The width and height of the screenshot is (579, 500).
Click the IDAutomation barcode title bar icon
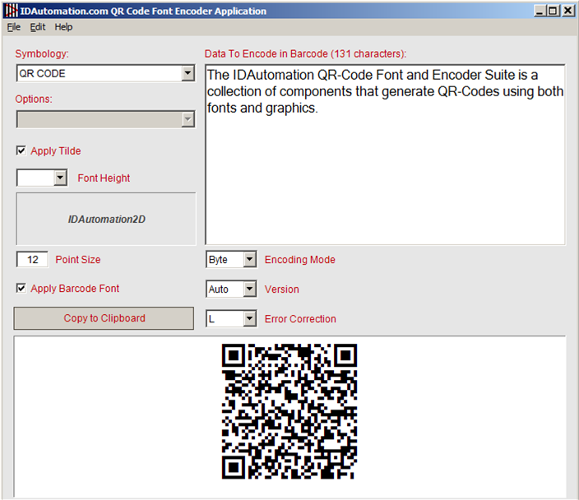coord(11,11)
